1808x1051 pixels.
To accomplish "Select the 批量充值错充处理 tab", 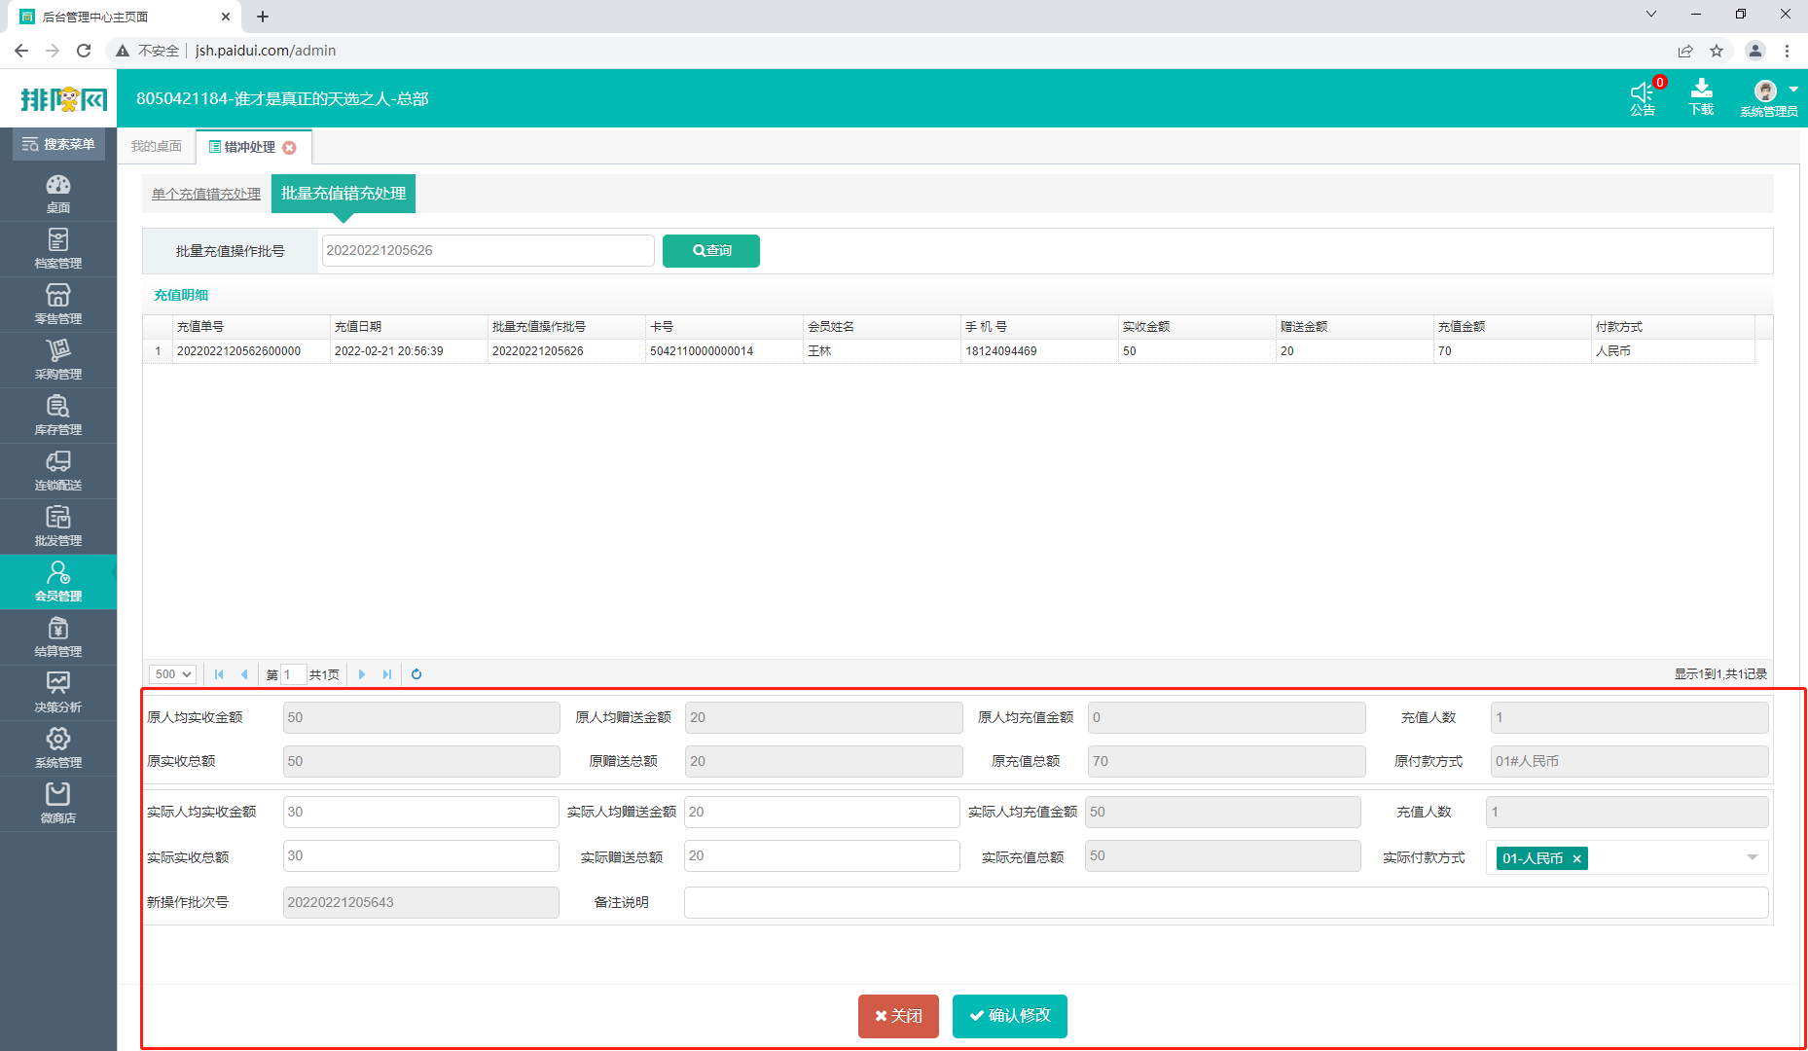I will click(x=344, y=193).
